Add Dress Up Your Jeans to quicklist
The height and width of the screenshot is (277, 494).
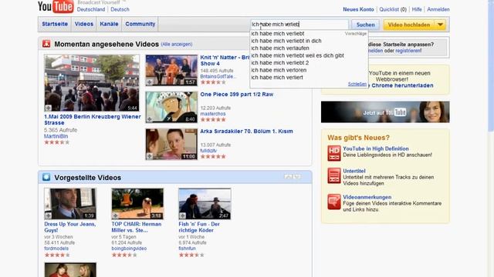(x=48, y=215)
